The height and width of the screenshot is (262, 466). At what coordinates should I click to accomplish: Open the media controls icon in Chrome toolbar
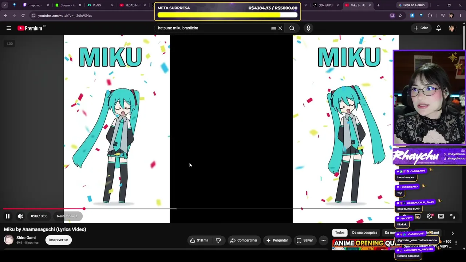tap(443, 15)
